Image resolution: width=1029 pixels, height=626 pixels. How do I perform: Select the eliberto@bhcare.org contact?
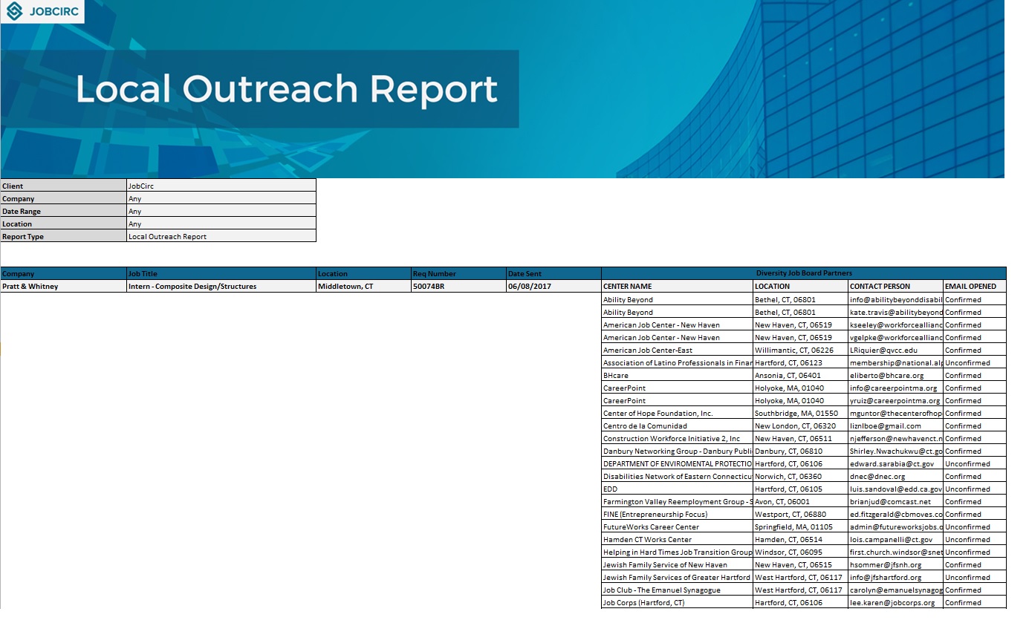(x=896, y=375)
